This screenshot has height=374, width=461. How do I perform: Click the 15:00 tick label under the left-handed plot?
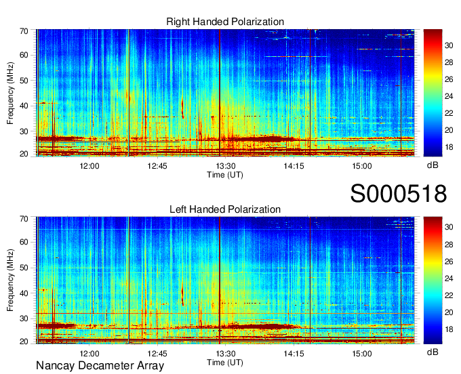362,354
